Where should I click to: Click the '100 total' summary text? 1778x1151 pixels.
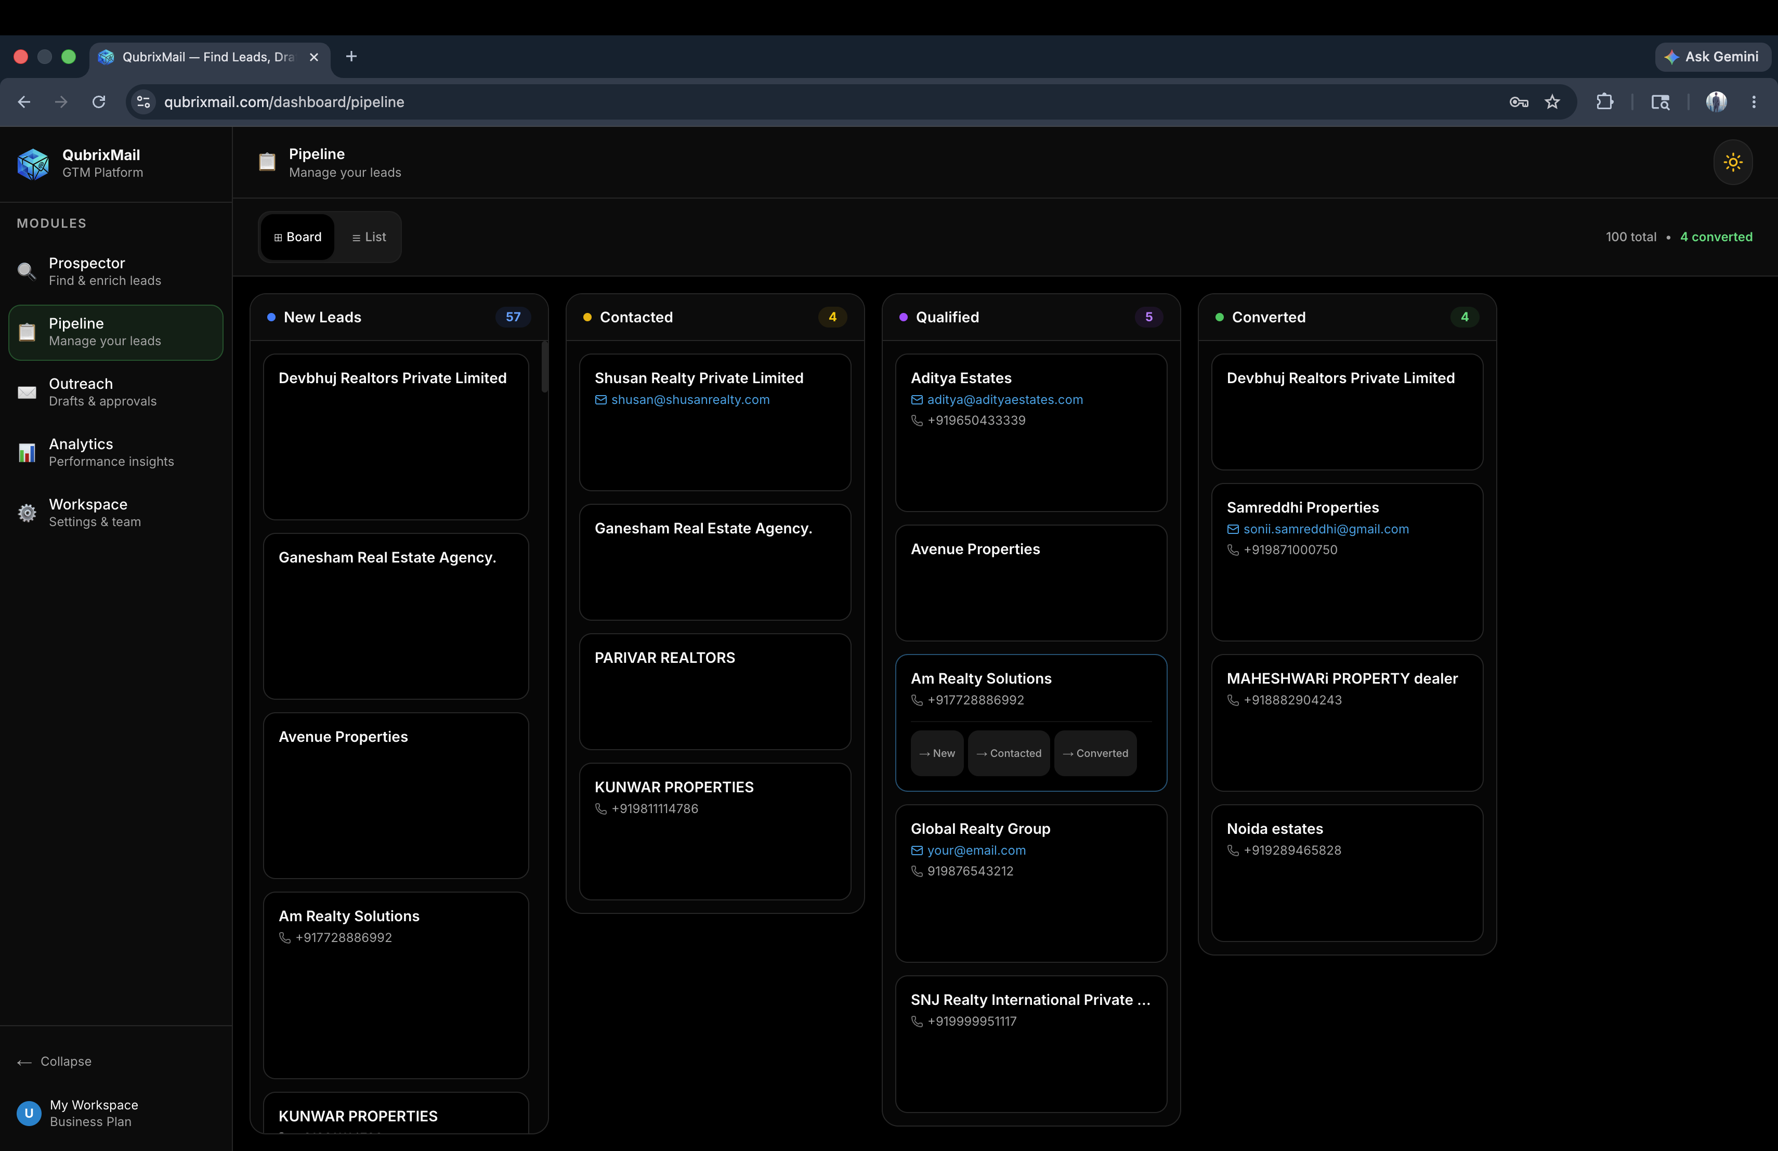(x=1631, y=237)
